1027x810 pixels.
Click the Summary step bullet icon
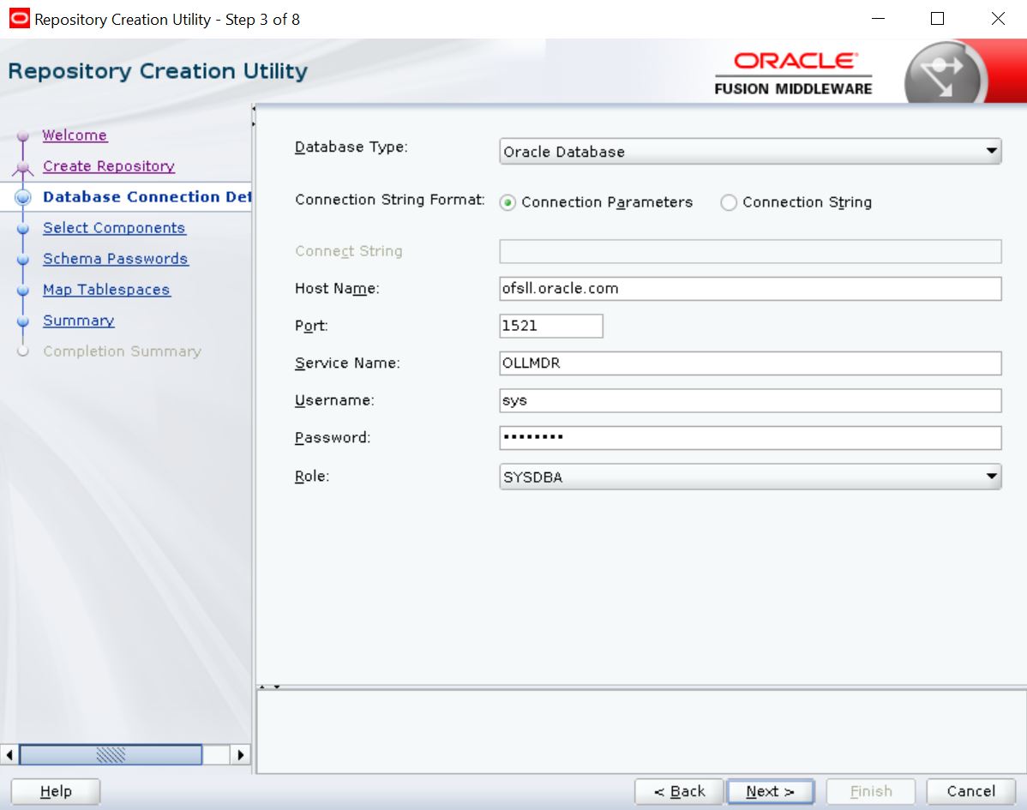tap(23, 321)
